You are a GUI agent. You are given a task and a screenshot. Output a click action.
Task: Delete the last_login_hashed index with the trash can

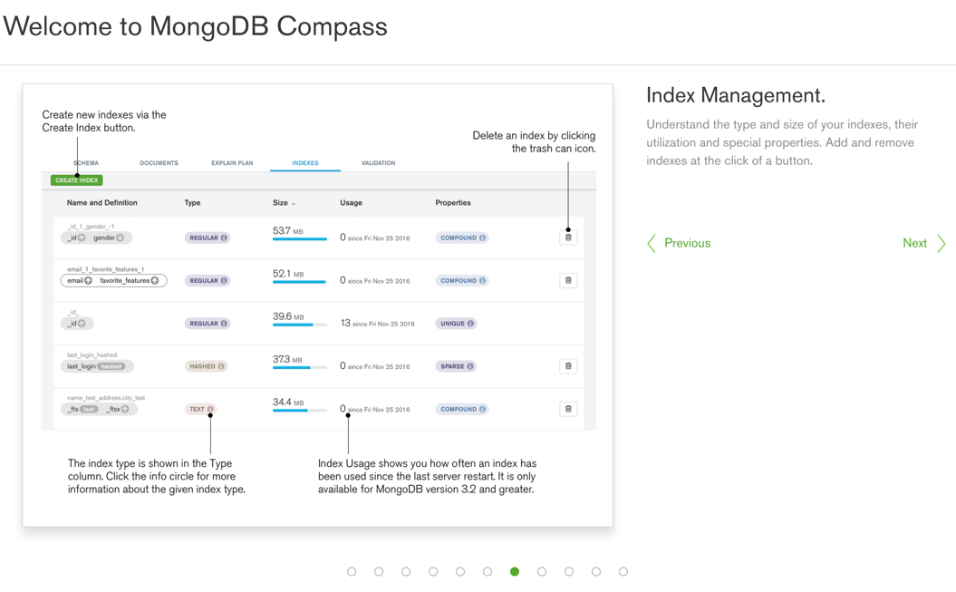pyautogui.click(x=568, y=365)
